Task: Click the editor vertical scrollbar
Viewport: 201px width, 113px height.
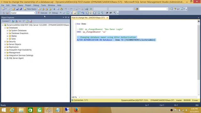Action: (198, 52)
